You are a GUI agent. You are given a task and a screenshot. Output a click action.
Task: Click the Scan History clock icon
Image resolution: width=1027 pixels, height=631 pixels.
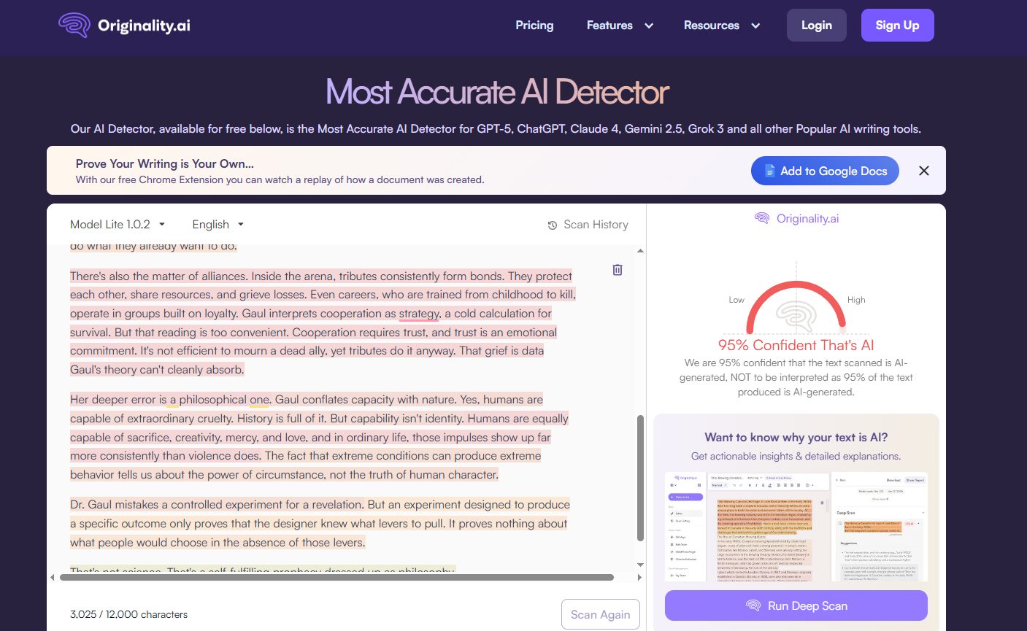coord(553,225)
